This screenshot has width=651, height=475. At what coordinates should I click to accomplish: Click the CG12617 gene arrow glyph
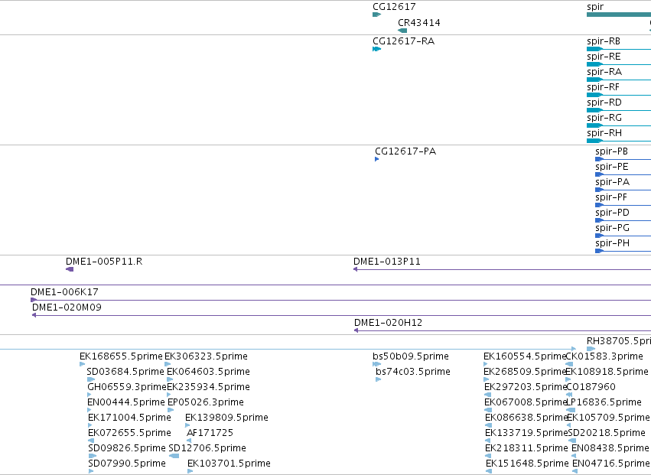click(x=376, y=15)
